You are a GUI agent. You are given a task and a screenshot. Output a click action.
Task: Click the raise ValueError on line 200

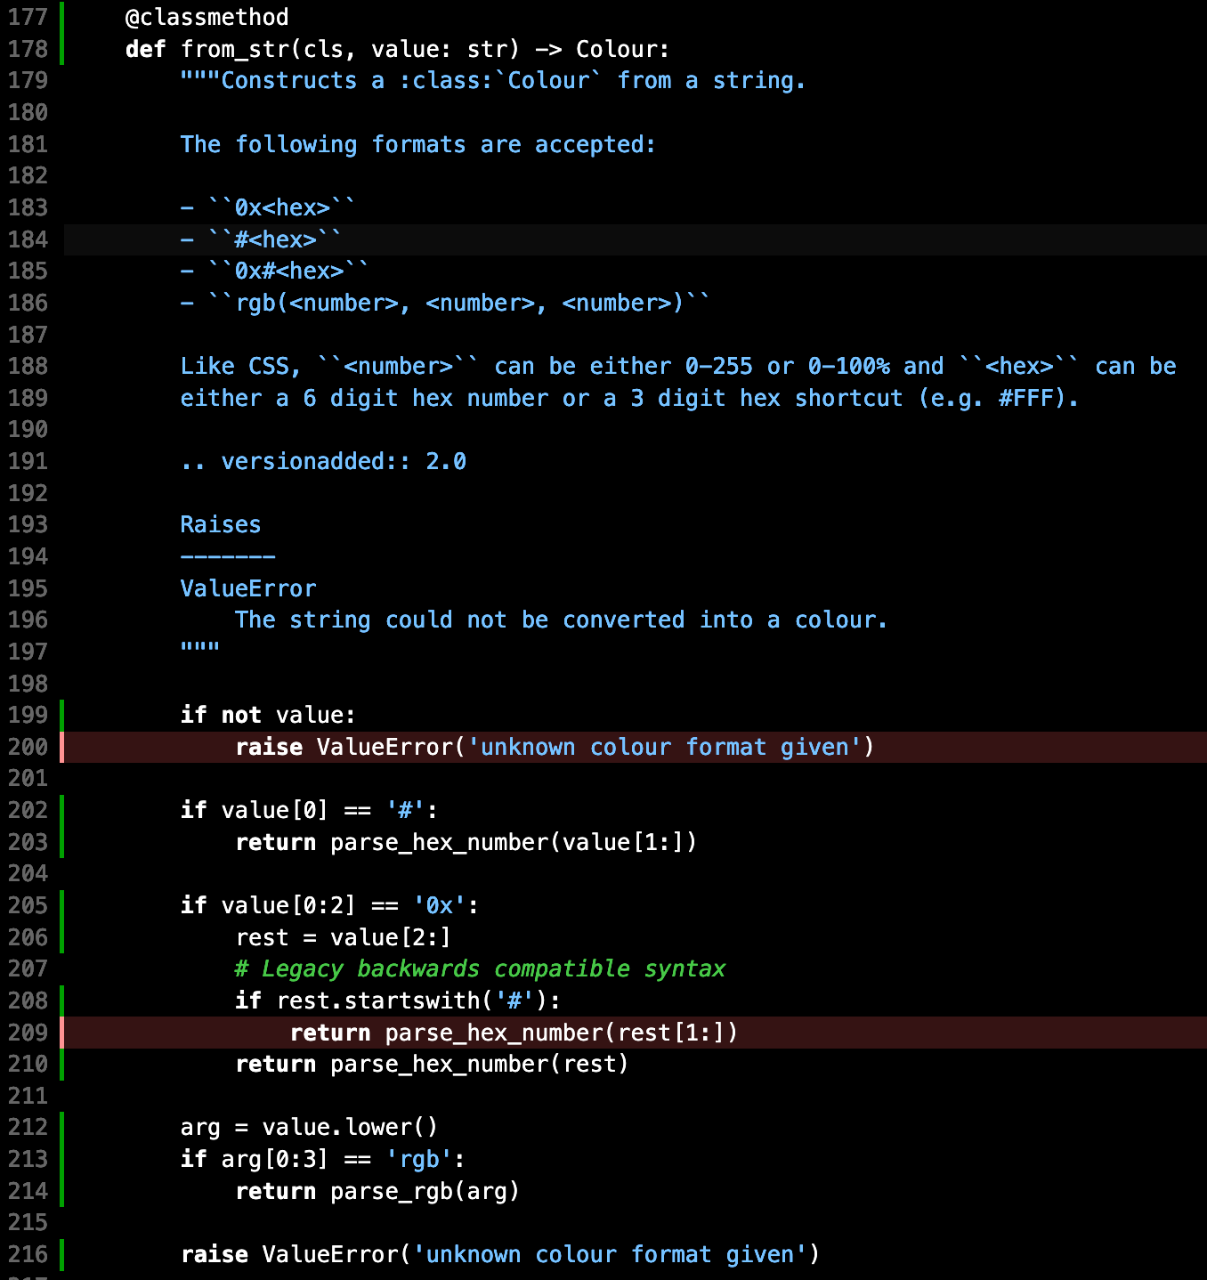point(555,747)
